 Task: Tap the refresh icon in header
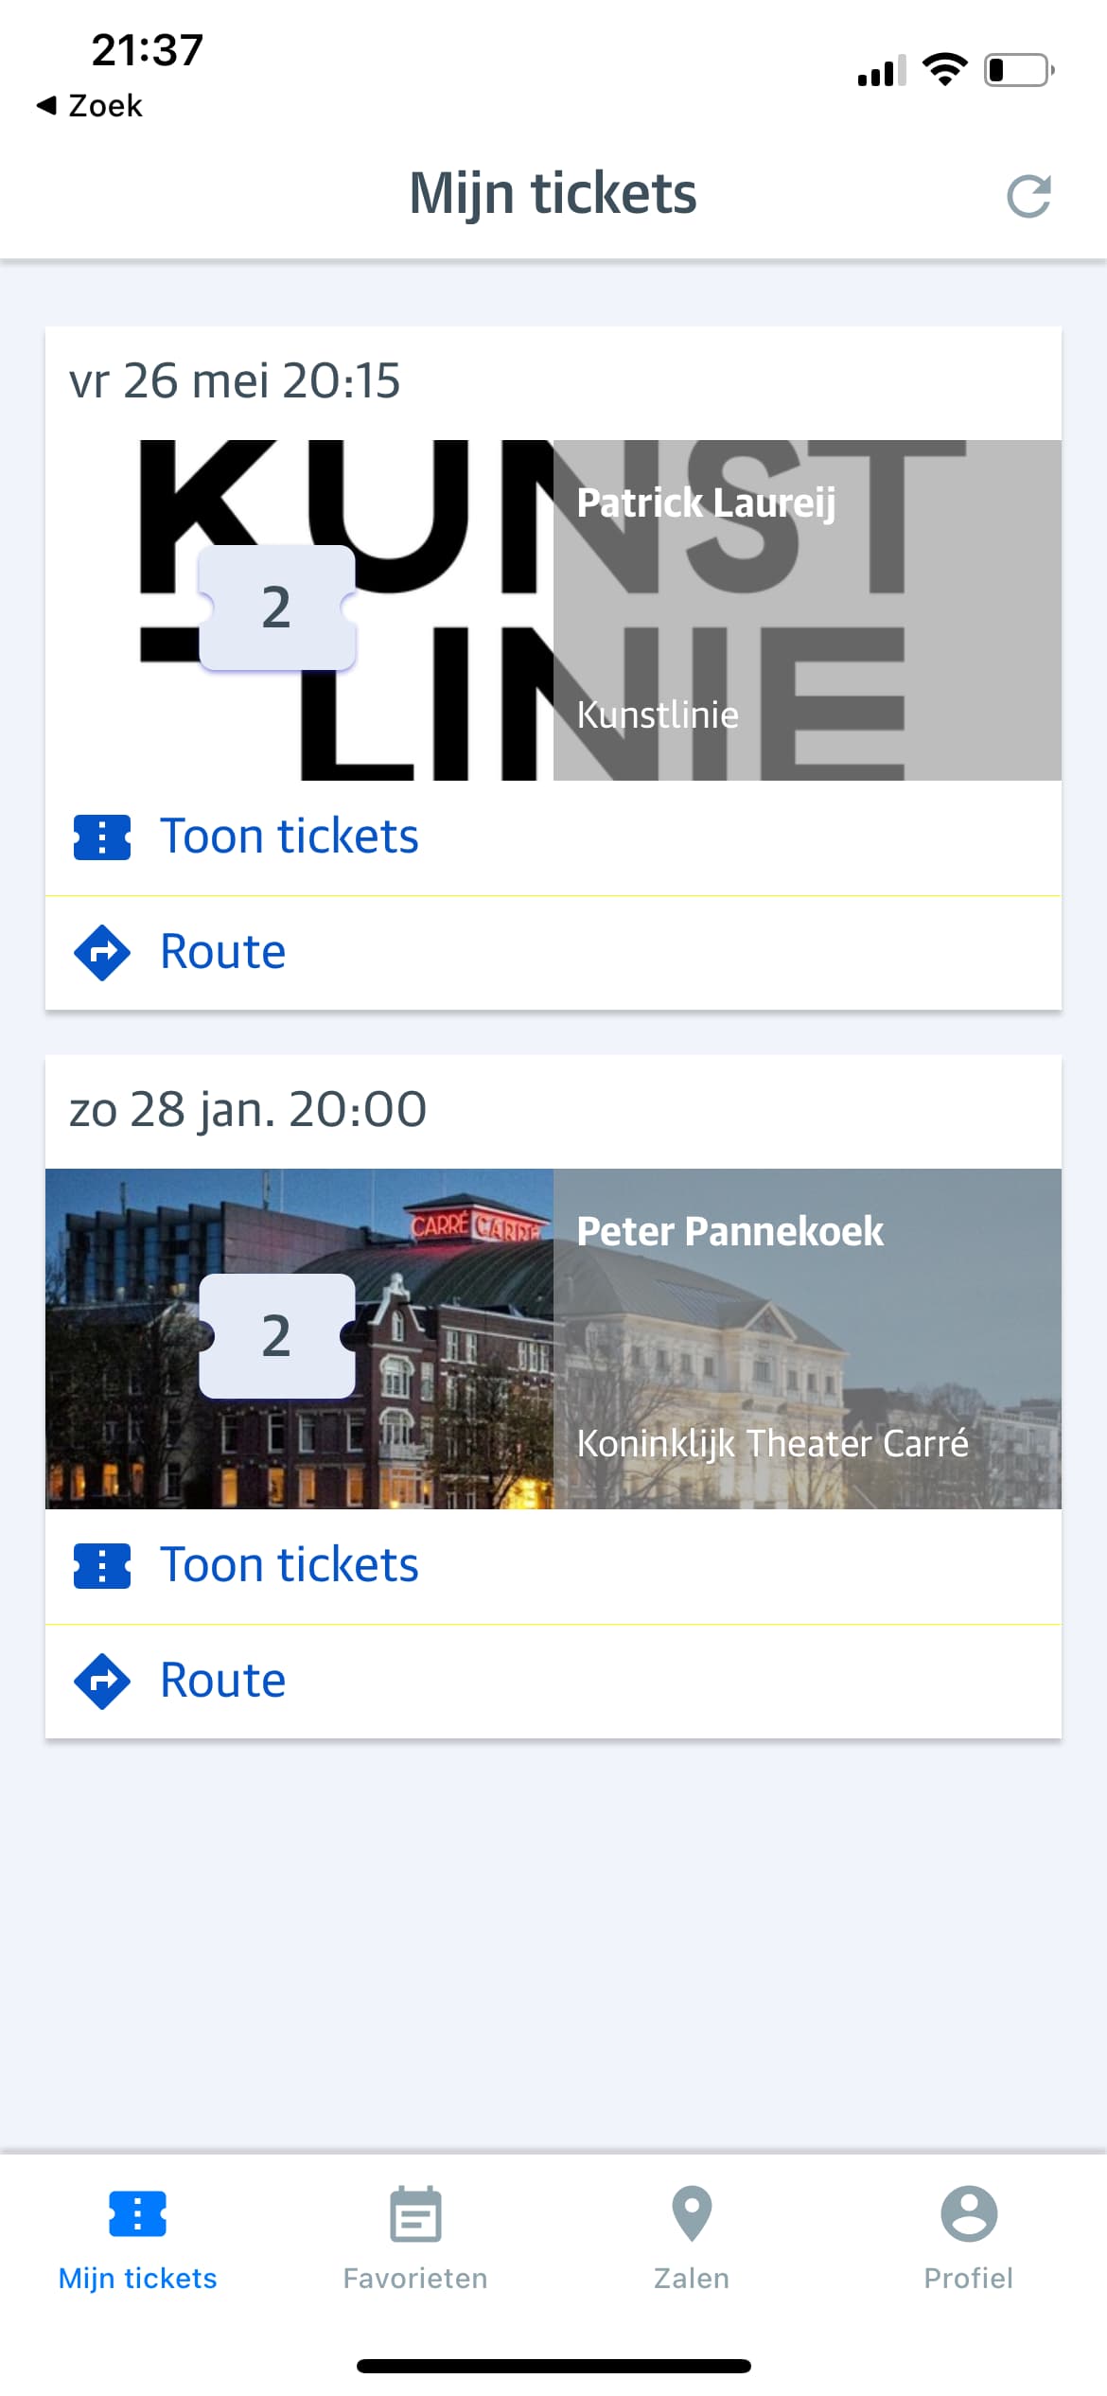[1028, 196]
